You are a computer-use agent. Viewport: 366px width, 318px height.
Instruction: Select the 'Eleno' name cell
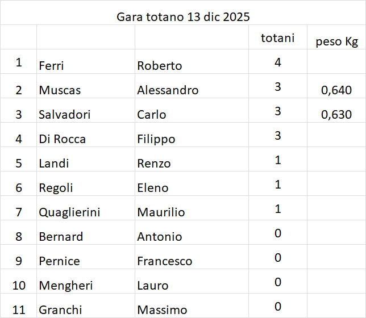point(152,187)
